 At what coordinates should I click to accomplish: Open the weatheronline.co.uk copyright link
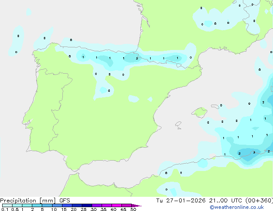coord(237,207)
